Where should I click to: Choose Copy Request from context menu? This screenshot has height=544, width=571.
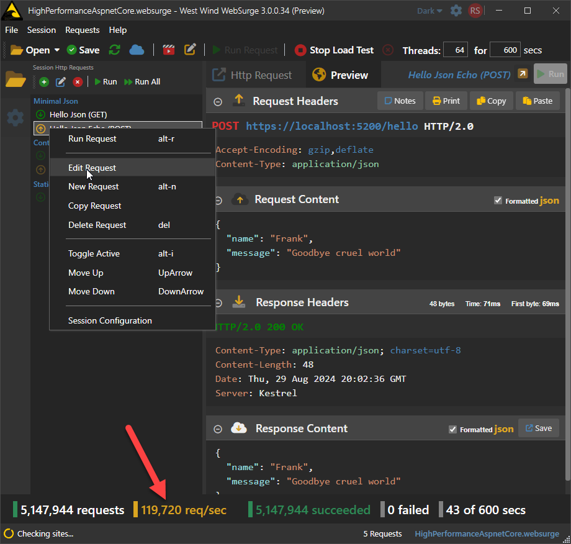tap(132, 206)
